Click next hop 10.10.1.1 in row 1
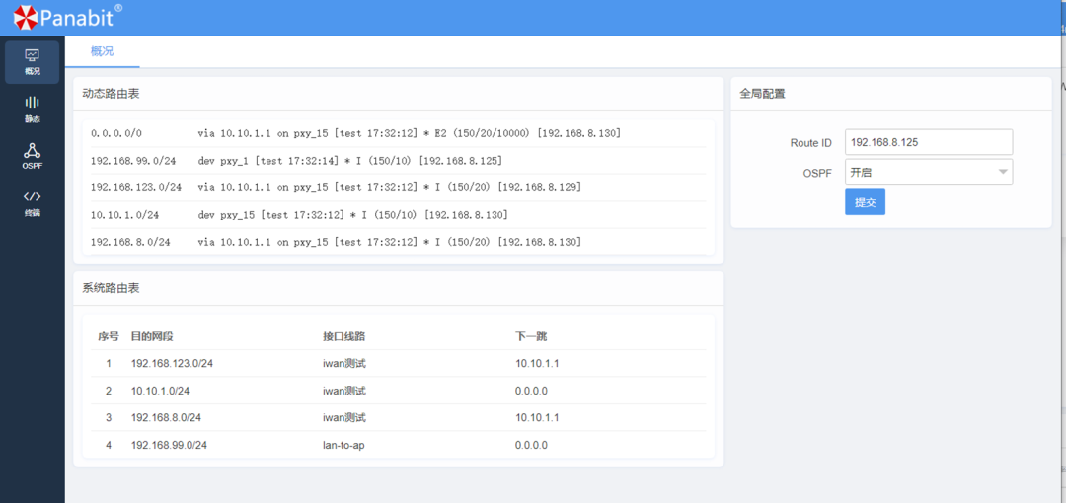This screenshot has height=503, width=1066. tap(537, 364)
